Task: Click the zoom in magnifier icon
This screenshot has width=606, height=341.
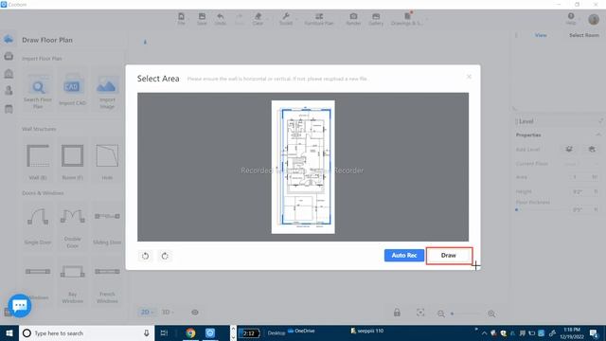Action: pos(491,314)
